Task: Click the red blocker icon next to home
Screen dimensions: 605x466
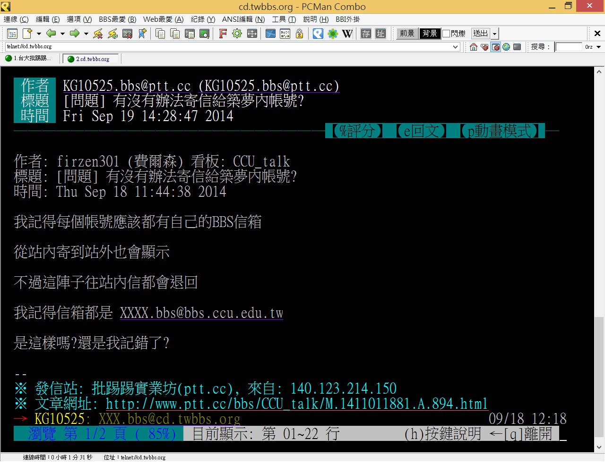Action: click(484, 47)
